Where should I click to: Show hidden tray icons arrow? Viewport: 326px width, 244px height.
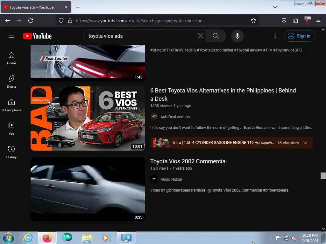coord(271,238)
